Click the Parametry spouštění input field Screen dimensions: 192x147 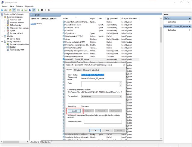tap(103, 121)
